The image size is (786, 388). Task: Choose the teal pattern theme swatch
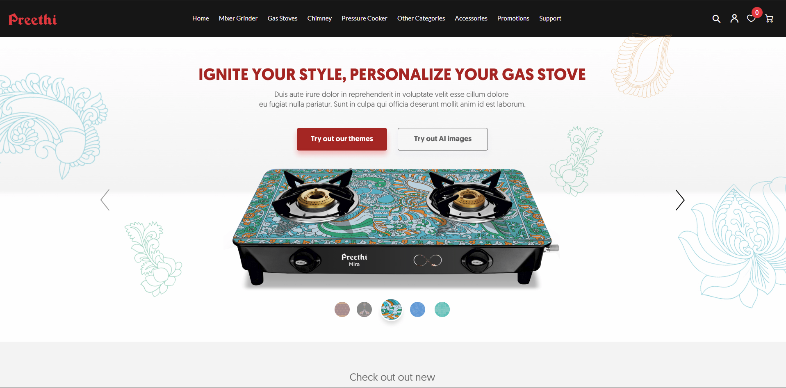(442, 309)
